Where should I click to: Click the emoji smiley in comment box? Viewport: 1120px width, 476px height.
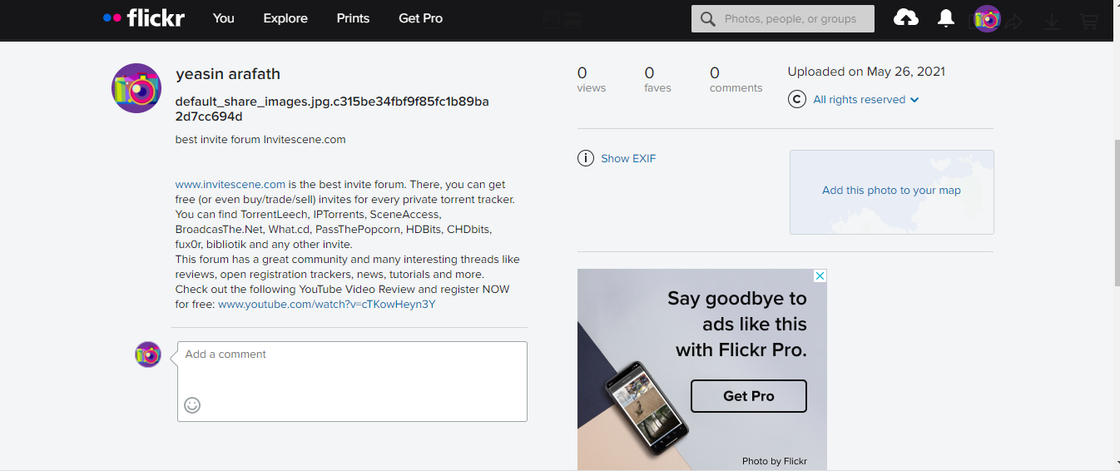(192, 405)
